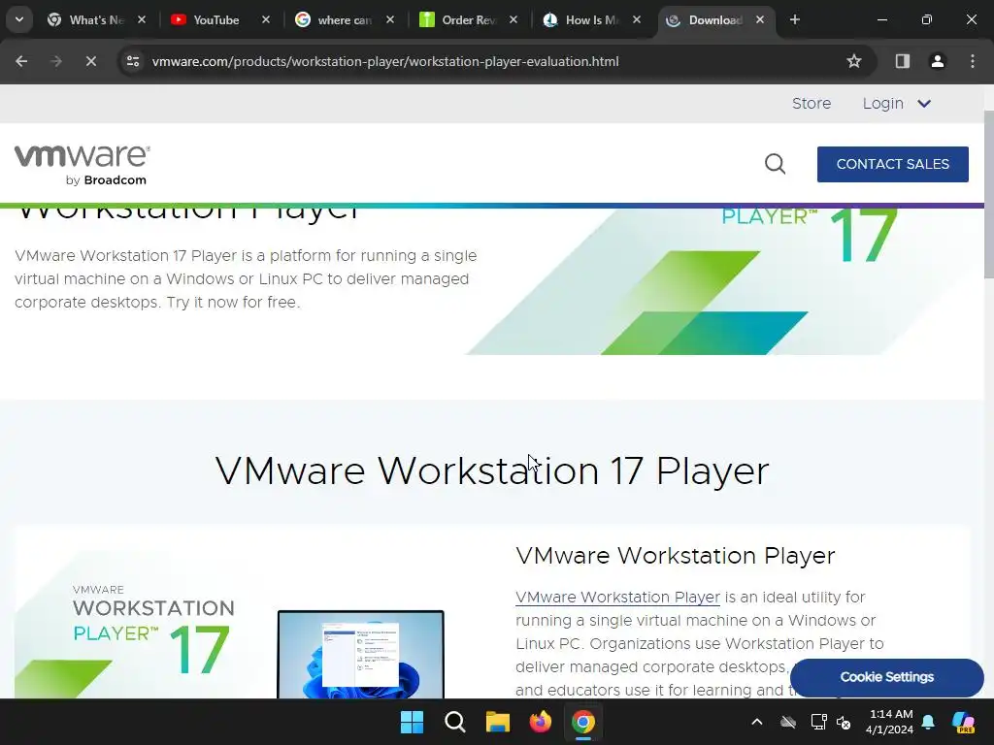Open File Explorer from the taskbar
Screen dimensions: 994x745
coord(498,722)
